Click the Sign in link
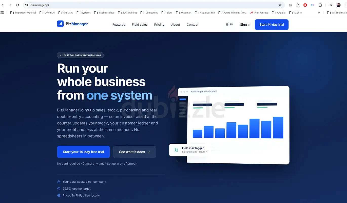The image size is (347, 203). click(x=245, y=25)
